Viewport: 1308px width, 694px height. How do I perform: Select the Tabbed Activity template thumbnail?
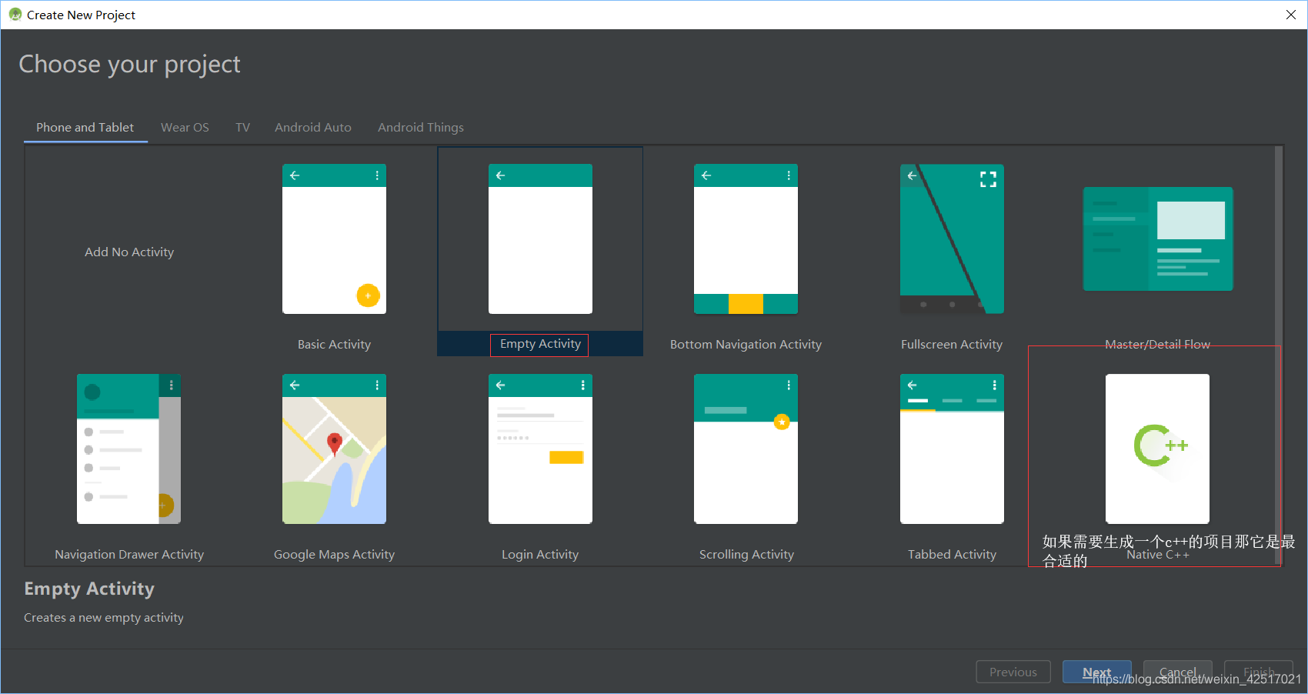tap(952, 449)
